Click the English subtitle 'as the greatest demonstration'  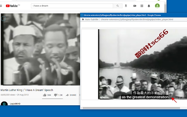point(145,97)
